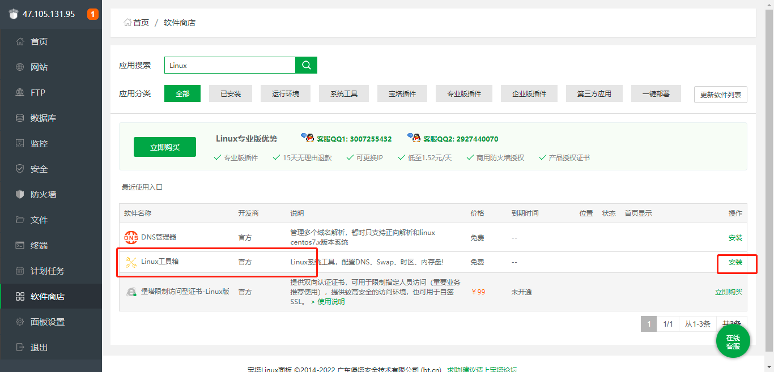
Task: Click the 更新软件列表 button
Action: coord(721,95)
